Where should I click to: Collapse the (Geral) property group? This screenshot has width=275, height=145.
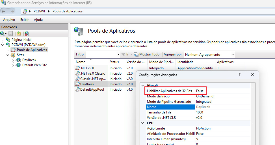(x=143, y=86)
